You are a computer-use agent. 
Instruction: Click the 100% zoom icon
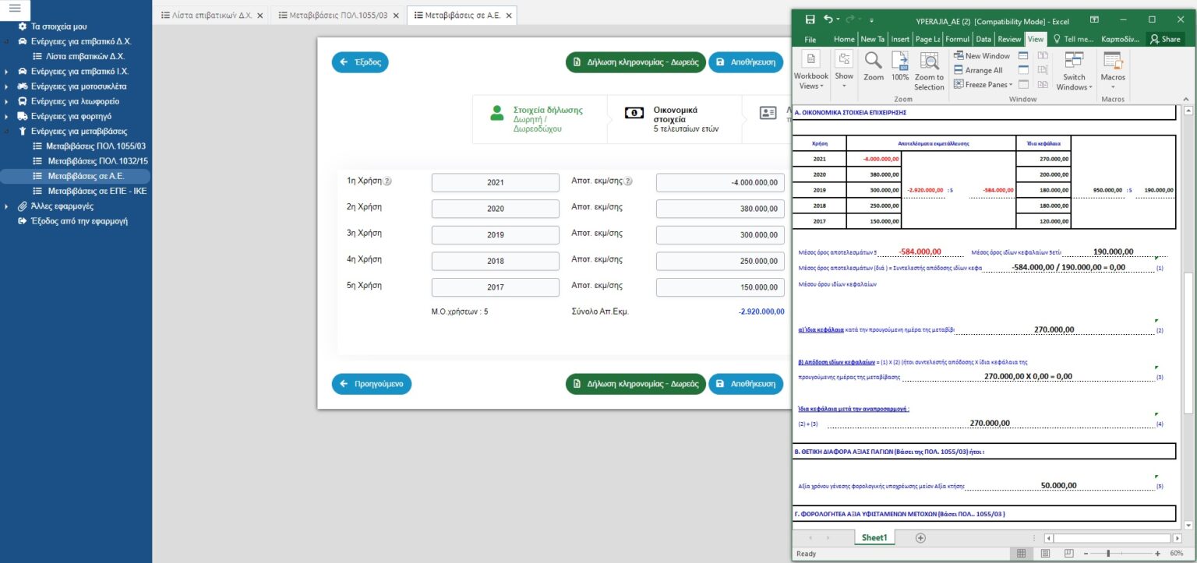[x=900, y=62]
